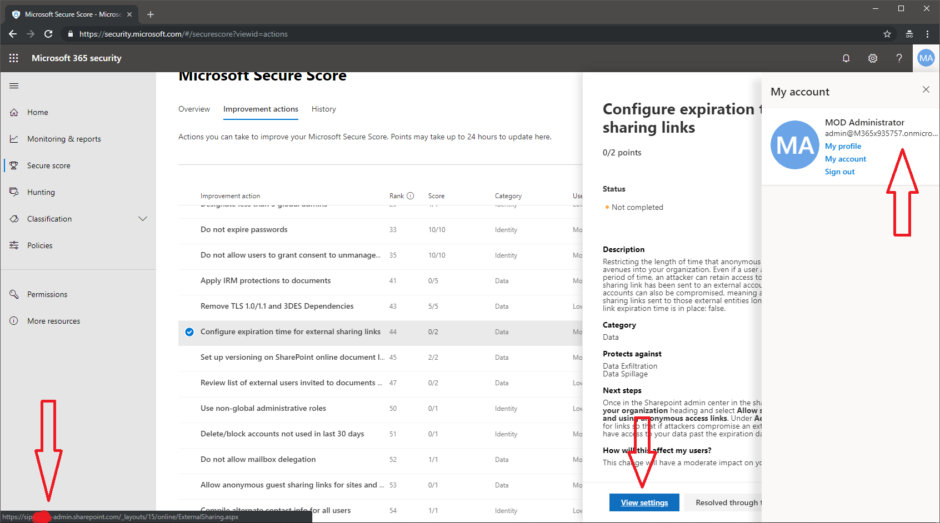Screen dimensions: 940x523
Task: Select Review list of external users row
Action: point(381,383)
